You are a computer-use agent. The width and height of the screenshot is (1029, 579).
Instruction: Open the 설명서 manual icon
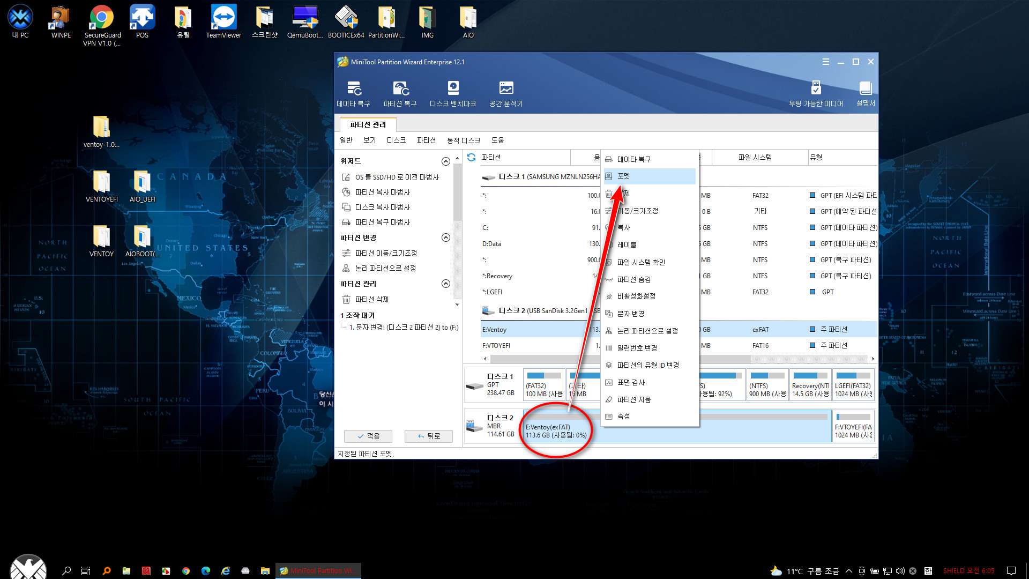866,94
